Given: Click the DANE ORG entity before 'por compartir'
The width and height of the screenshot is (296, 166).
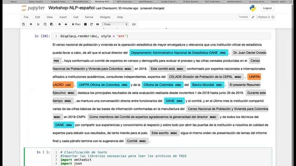Looking at the screenshot, I should click(x=64, y=125).
